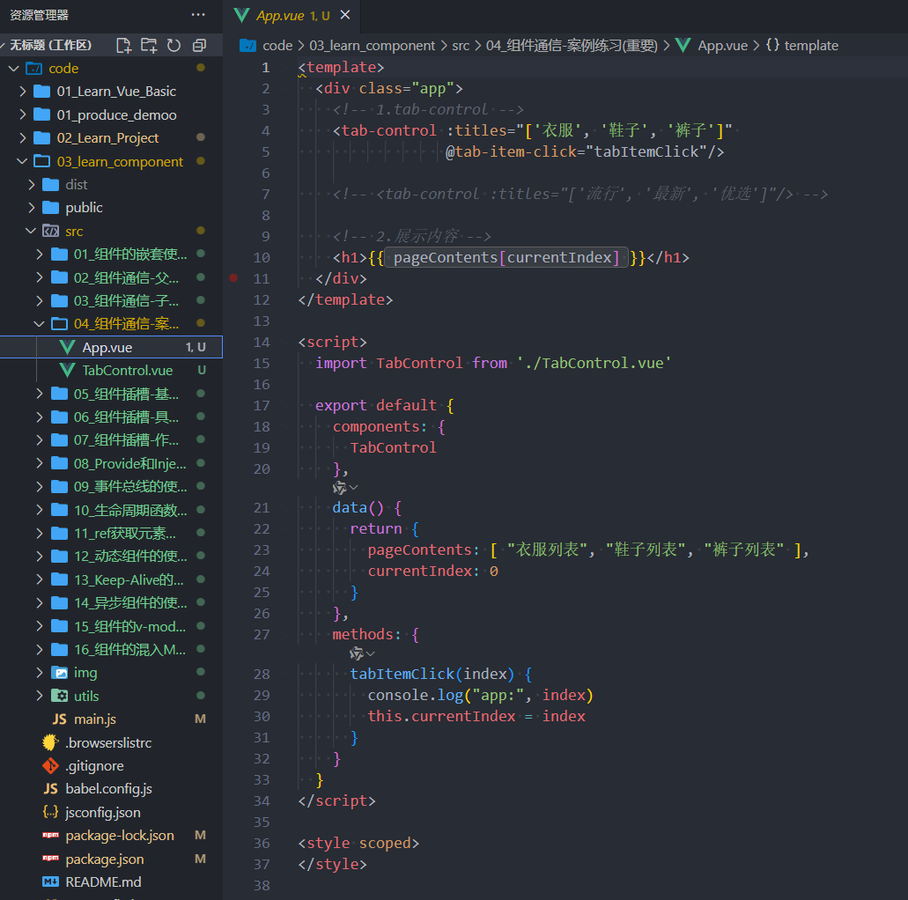Click the src folder code icon

(50, 231)
